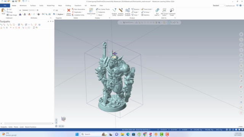
Task: Click the red down-arrow move icon in Toolpaths toolbar
Action: [x=11, y=28]
